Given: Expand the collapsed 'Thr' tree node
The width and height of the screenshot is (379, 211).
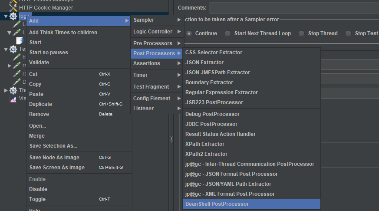Looking at the screenshot, I should point(5,90).
